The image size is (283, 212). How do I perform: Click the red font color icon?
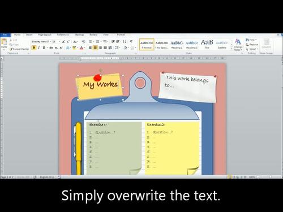tap(82, 47)
